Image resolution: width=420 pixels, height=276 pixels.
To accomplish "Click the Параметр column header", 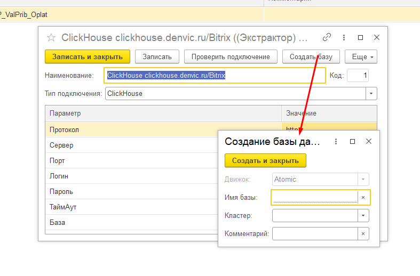I will click(163, 113).
